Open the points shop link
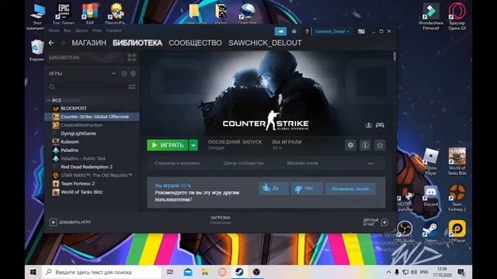 point(302,164)
